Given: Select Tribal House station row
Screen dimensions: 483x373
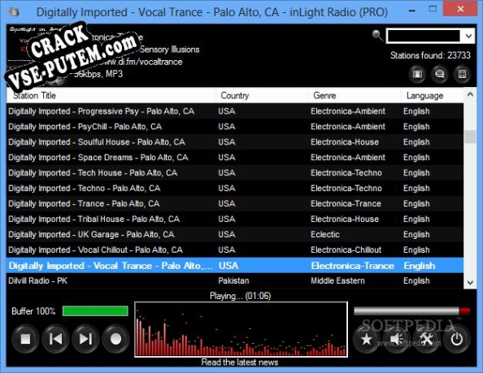Looking at the screenshot, I should pyautogui.click(x=235, y=219).
